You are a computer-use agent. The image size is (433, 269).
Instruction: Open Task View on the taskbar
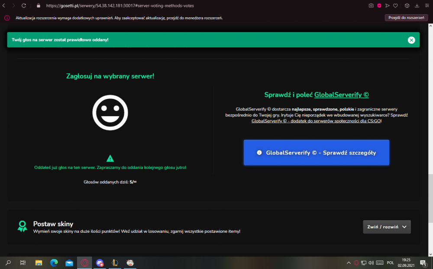[23, 263]
